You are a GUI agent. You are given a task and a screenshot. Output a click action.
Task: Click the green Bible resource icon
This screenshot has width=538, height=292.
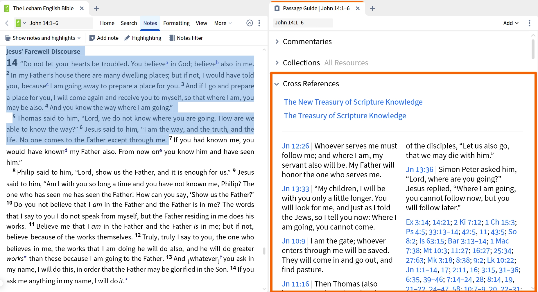click(x=18, y=23)
